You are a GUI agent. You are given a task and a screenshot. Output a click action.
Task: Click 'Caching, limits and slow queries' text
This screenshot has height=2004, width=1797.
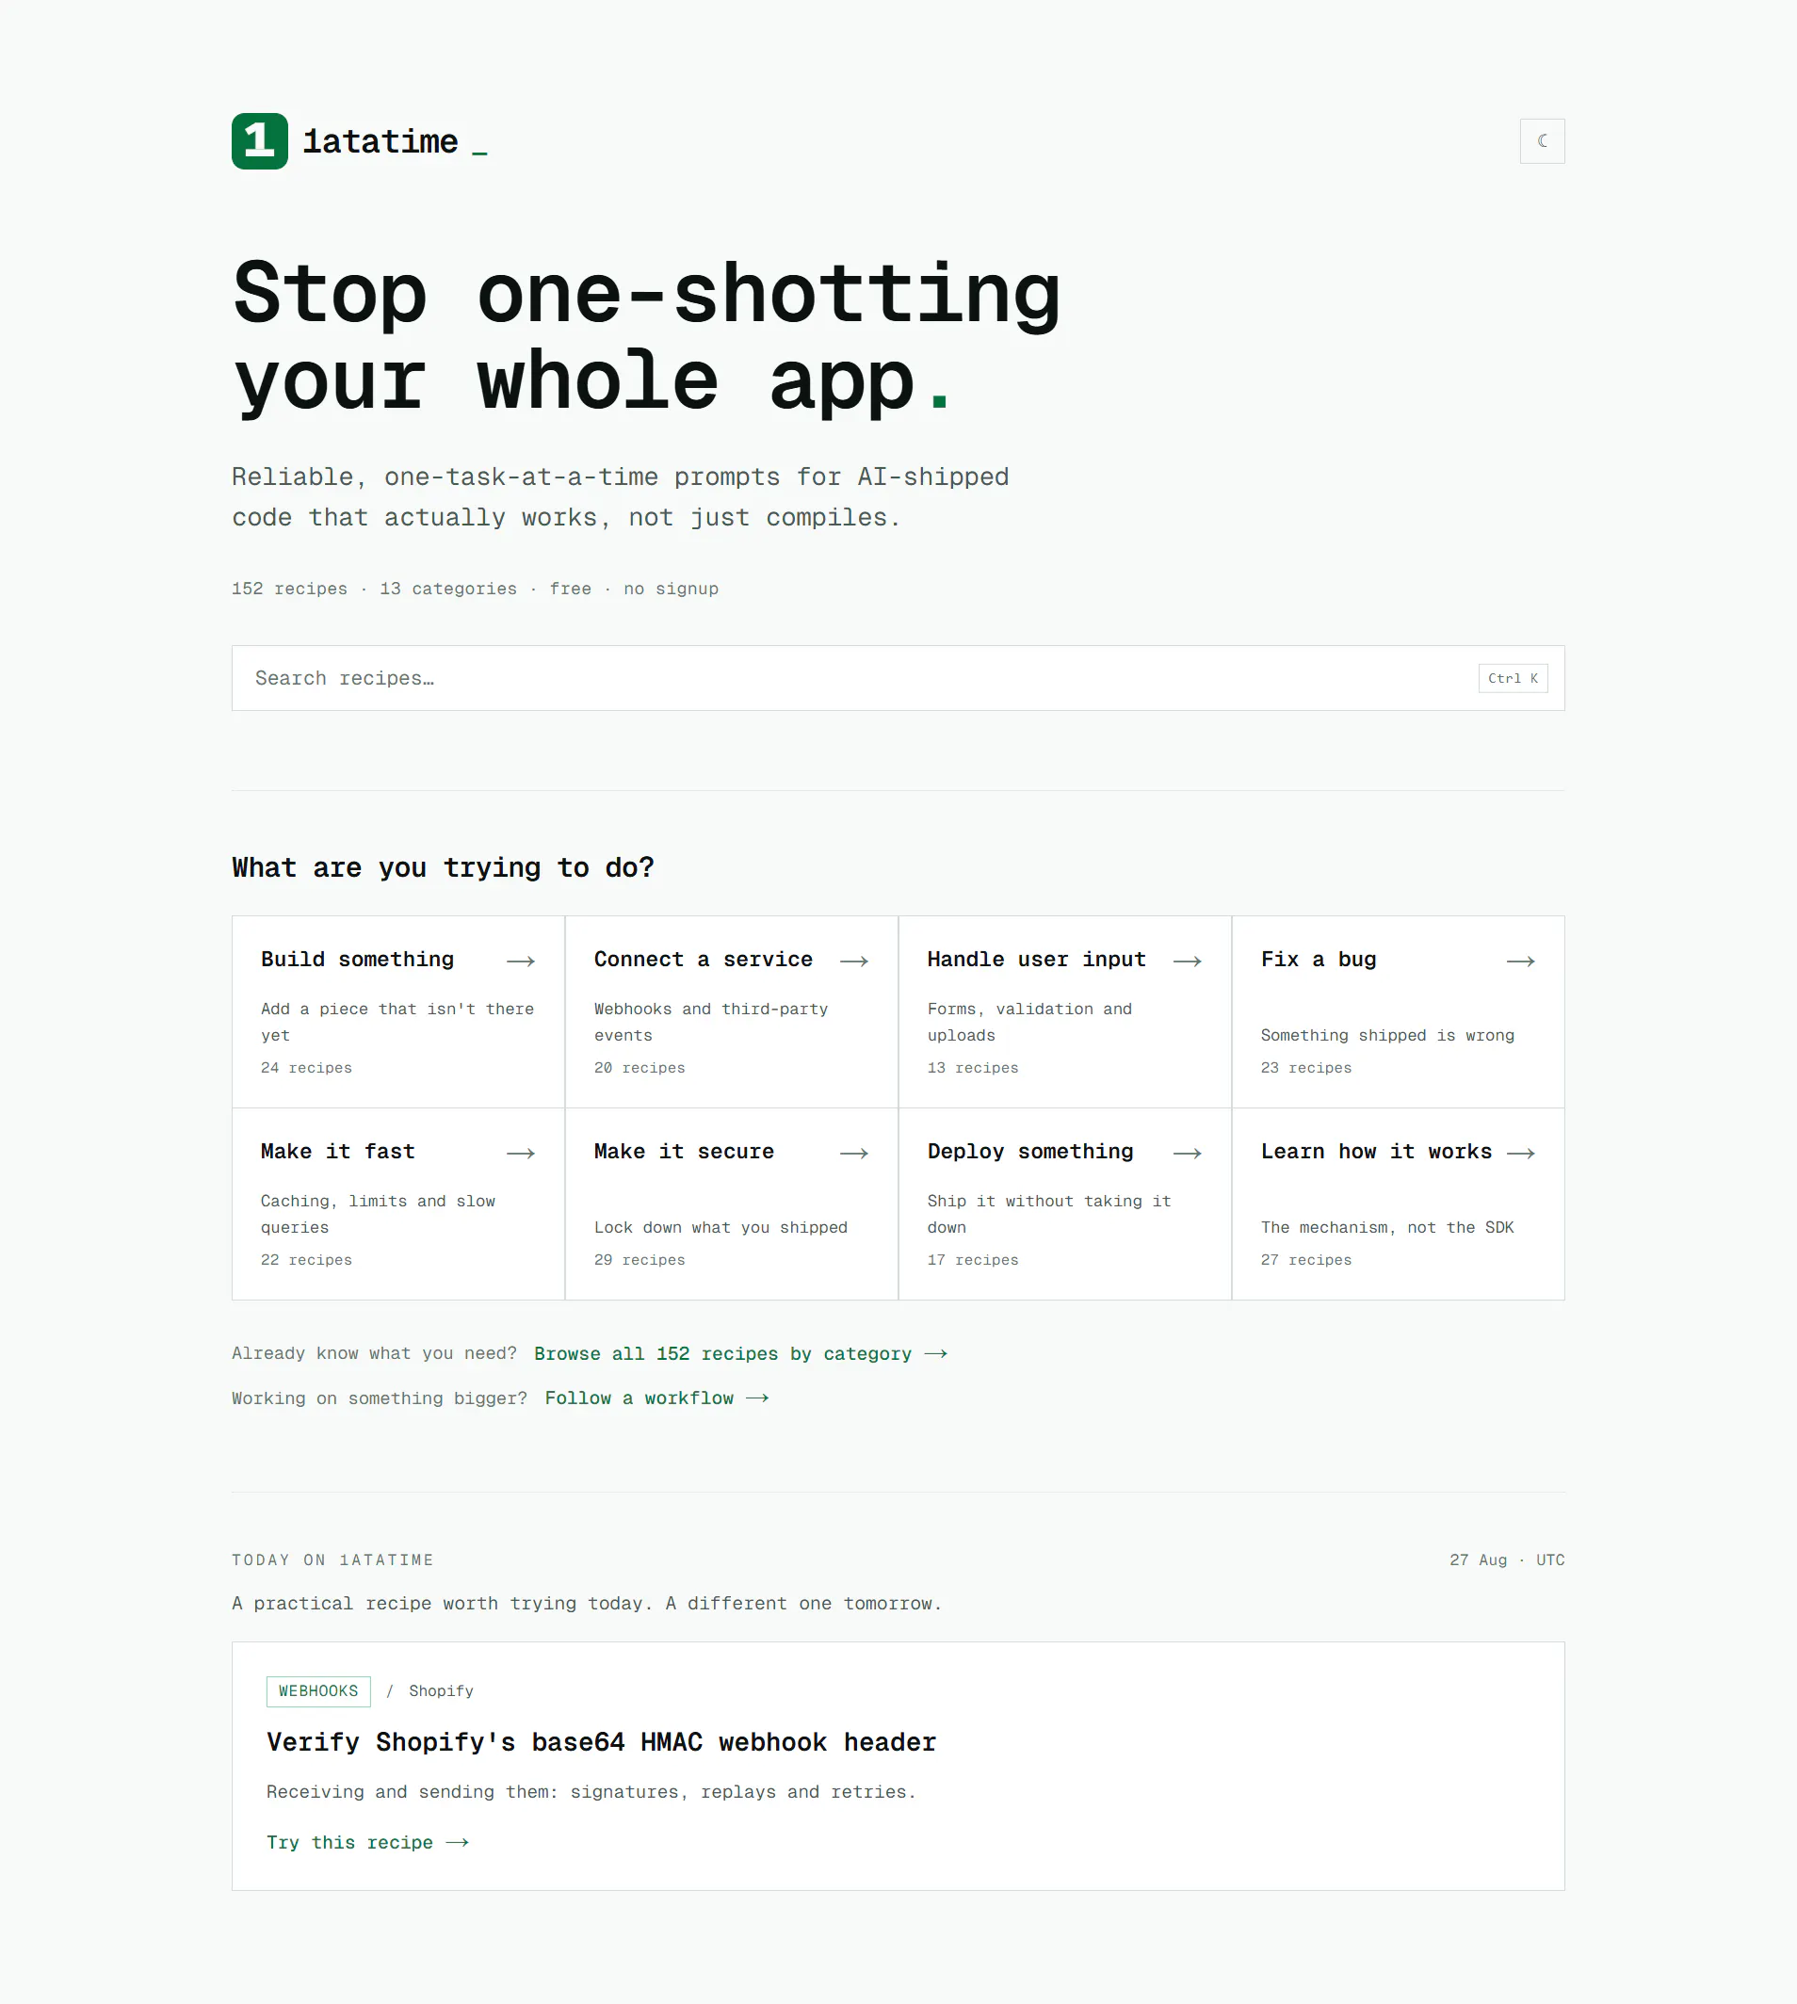point(379,1214)
